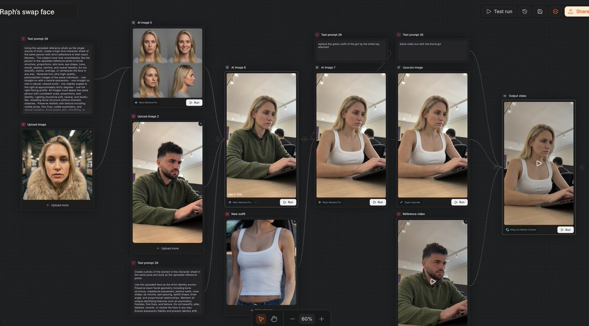Image resolution: width=589 pixels, height=326 pixels.
Task: Select the pointer arrow tool
Action: pos(261,319)
